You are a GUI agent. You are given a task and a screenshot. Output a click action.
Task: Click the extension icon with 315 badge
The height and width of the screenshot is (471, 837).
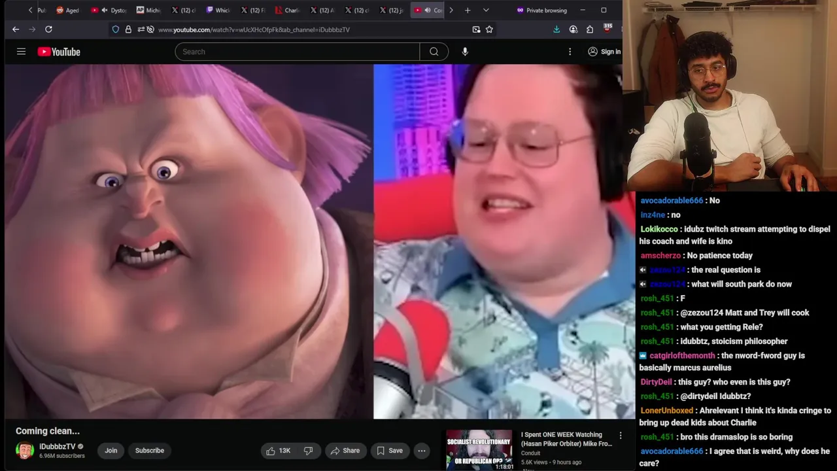click(607, 29)
